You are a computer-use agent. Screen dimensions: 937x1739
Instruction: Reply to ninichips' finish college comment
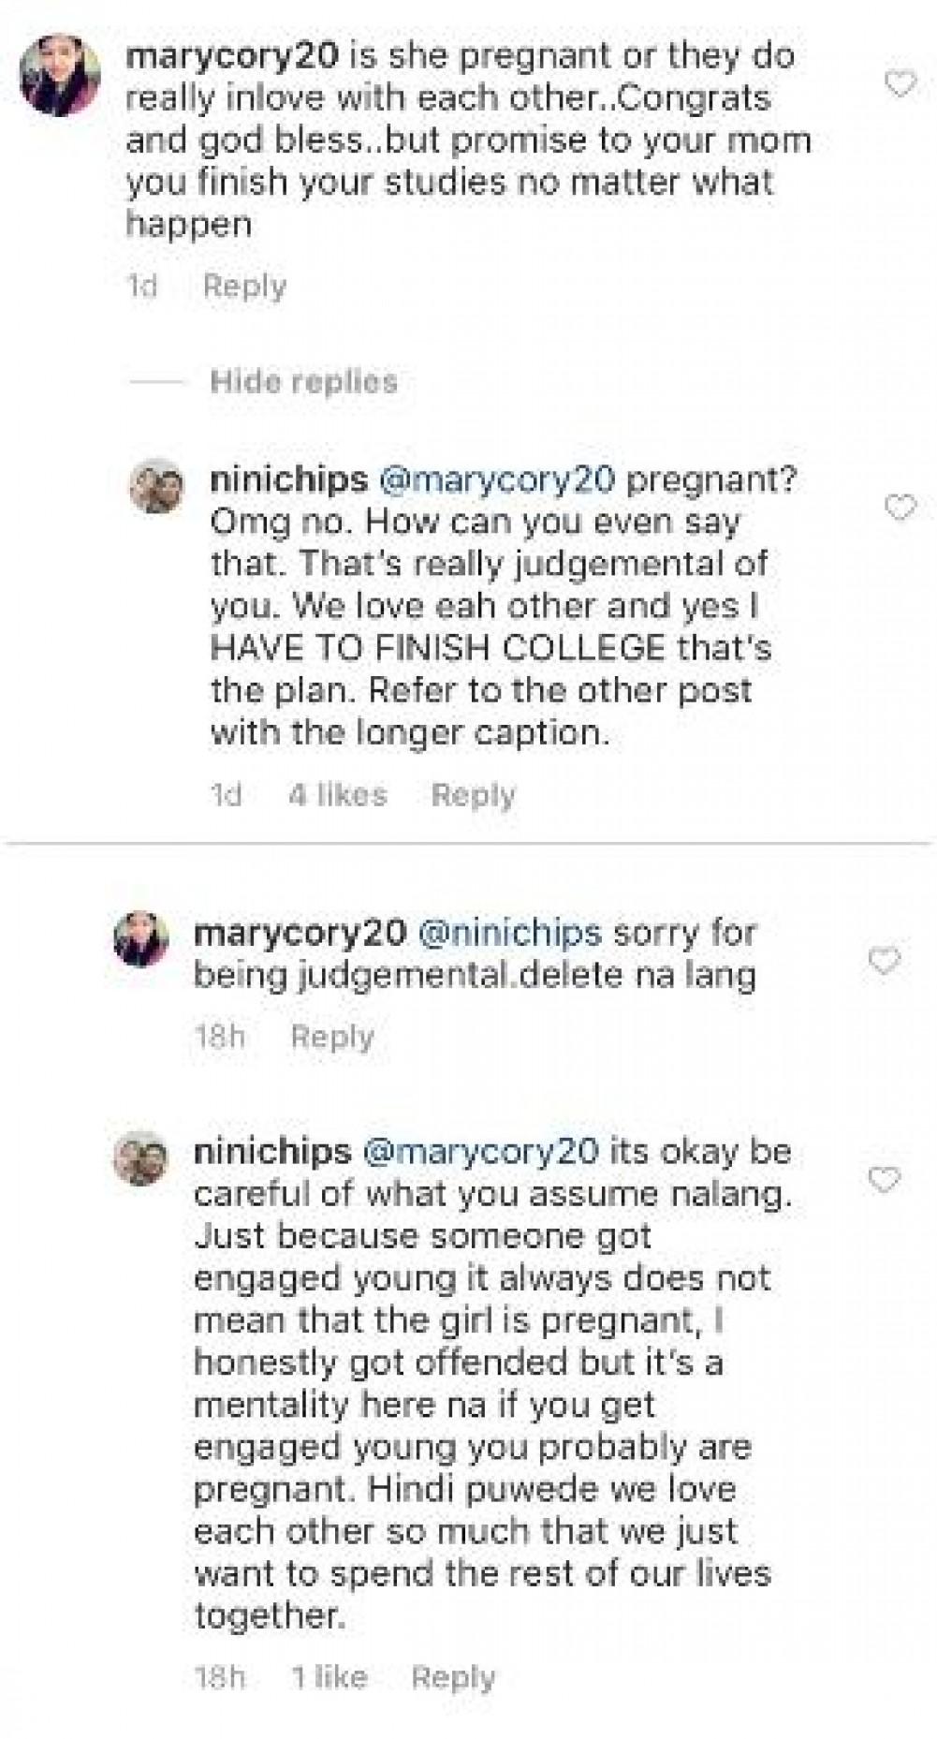pos(473,795)
